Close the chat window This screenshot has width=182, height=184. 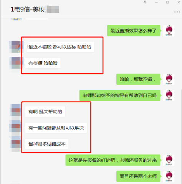coord(179,2)
